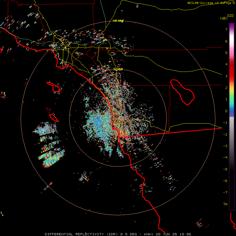Click the -4 value on color scale
The height and width of the screenshot is (236, 236).
pyautogui.click(x=225, y=157)
